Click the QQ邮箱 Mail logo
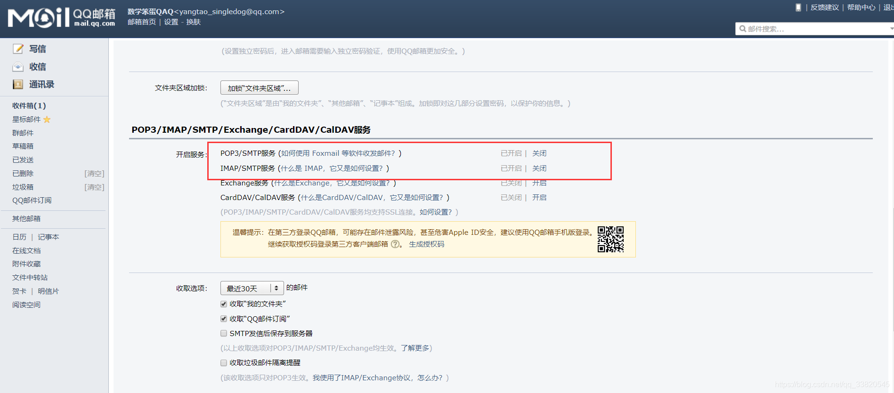894x393 pixels. click(61, 18)
